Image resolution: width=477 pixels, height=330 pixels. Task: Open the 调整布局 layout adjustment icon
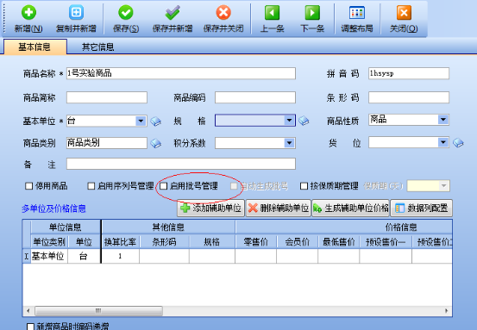(357, 12)
